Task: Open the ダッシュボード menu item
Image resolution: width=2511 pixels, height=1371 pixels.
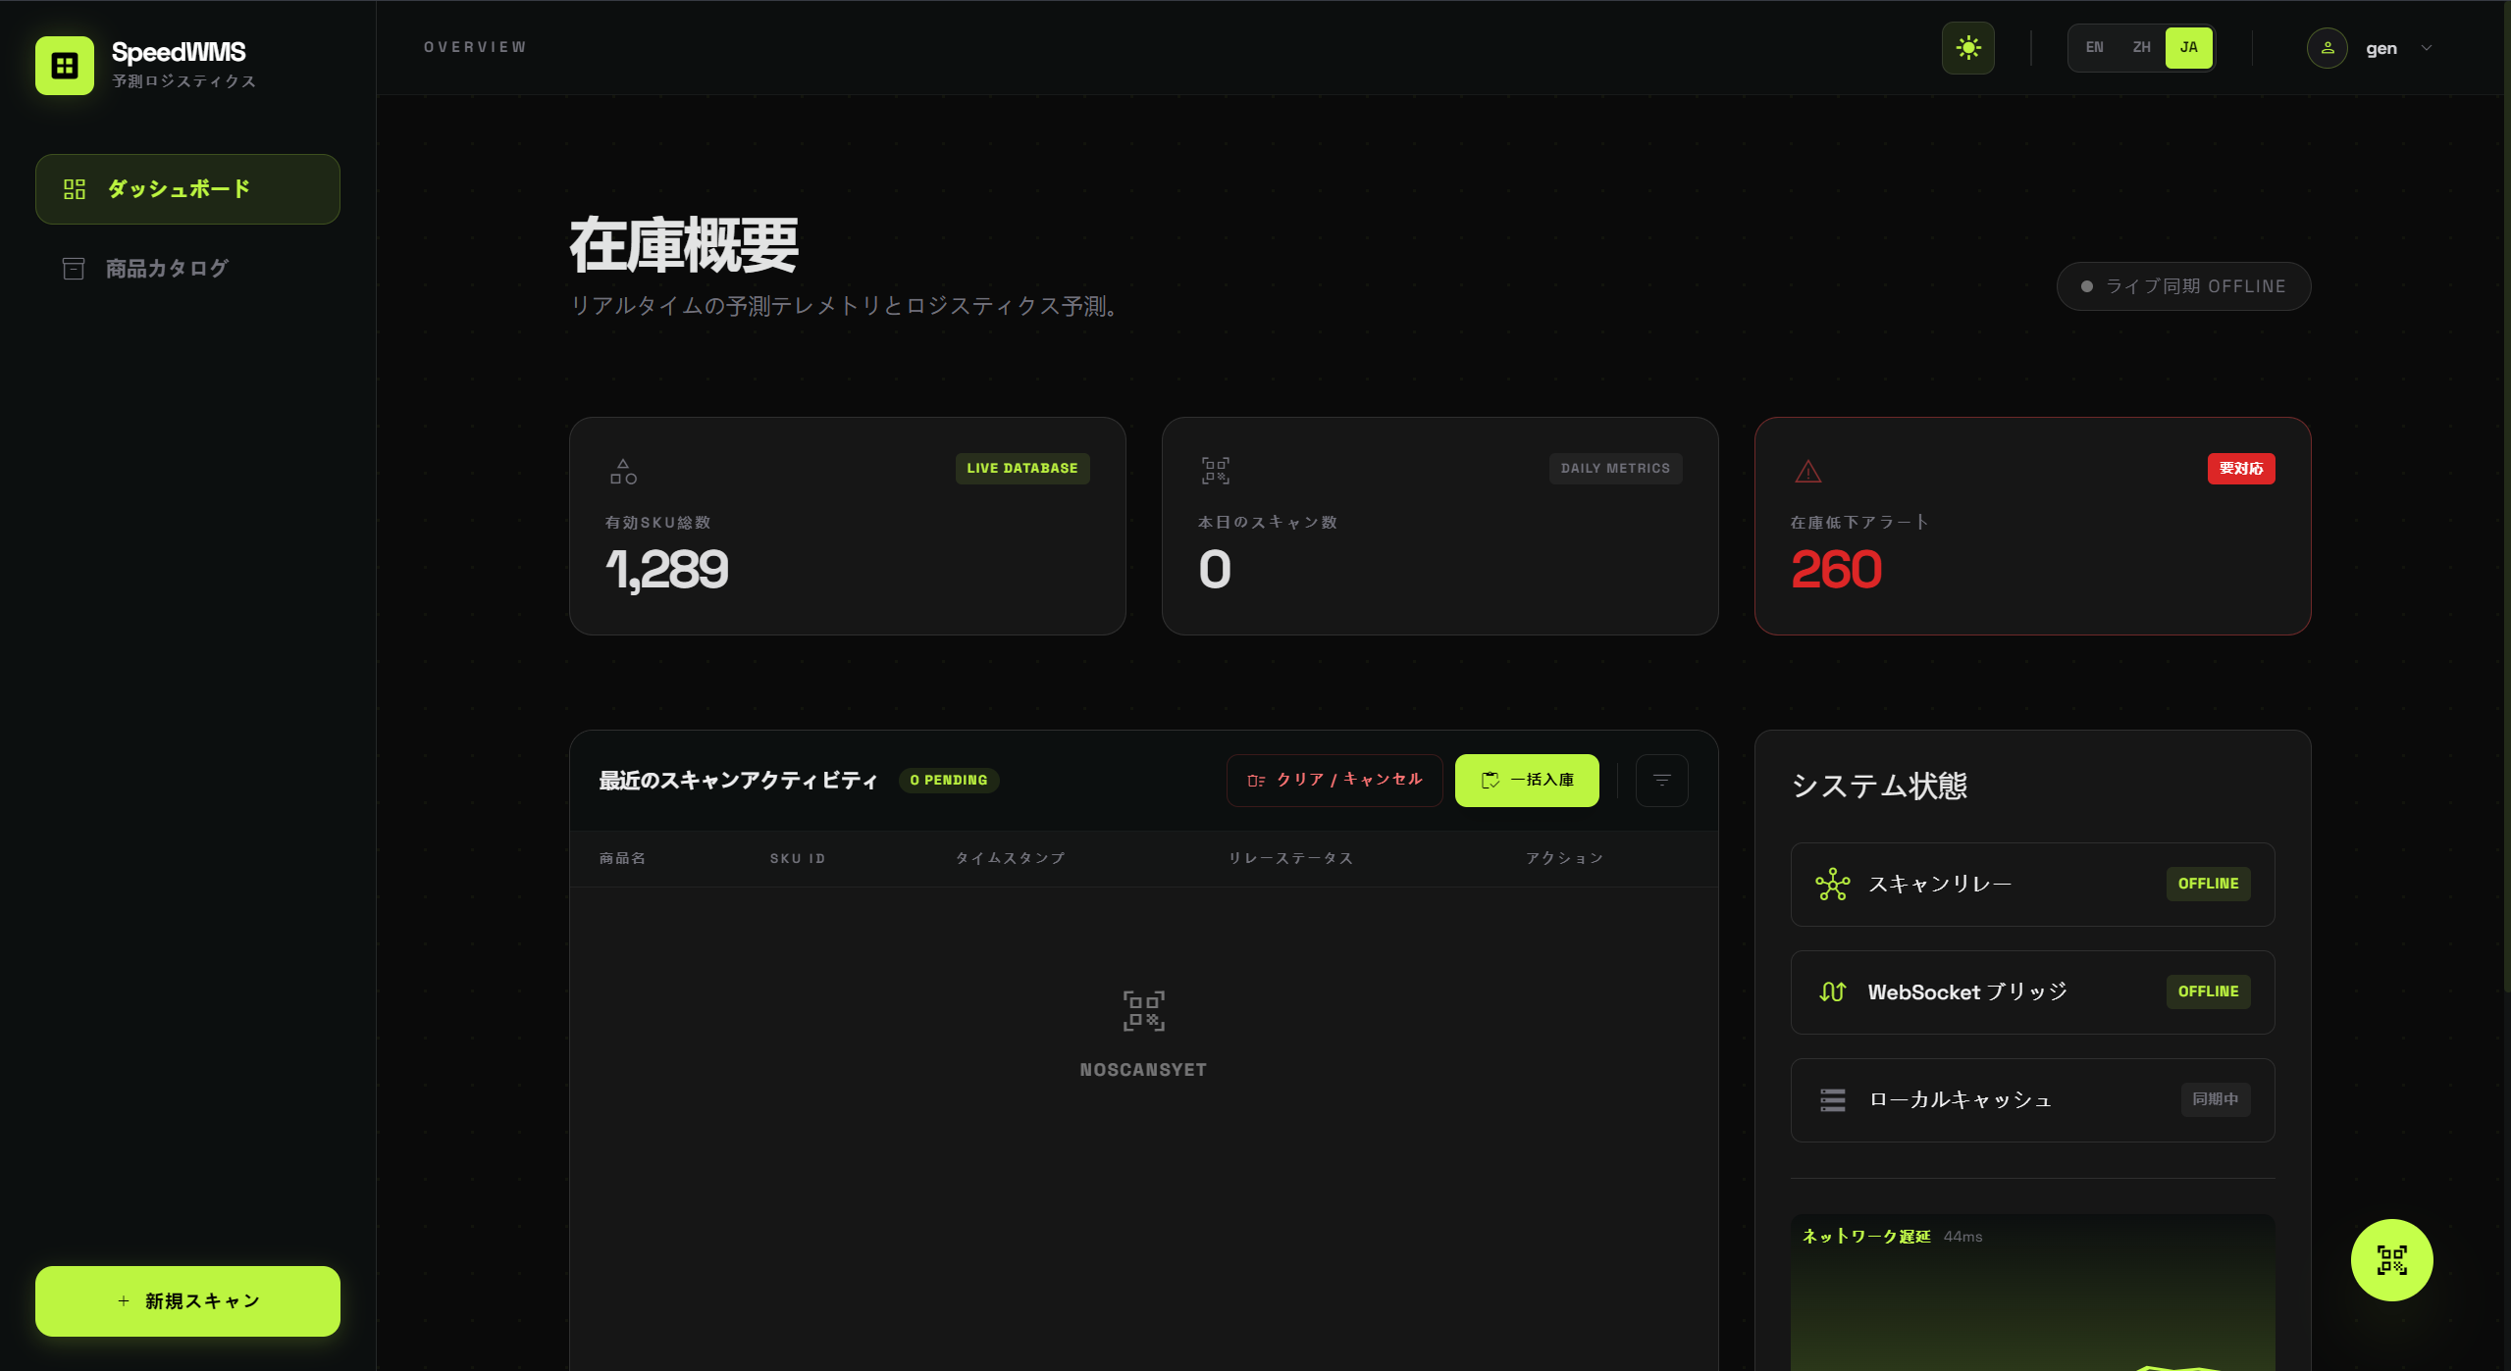Action: (x=187, y=189)
